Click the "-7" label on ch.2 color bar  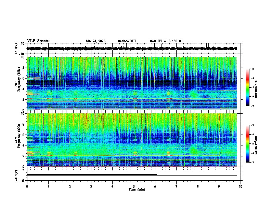tap(252, 162)
